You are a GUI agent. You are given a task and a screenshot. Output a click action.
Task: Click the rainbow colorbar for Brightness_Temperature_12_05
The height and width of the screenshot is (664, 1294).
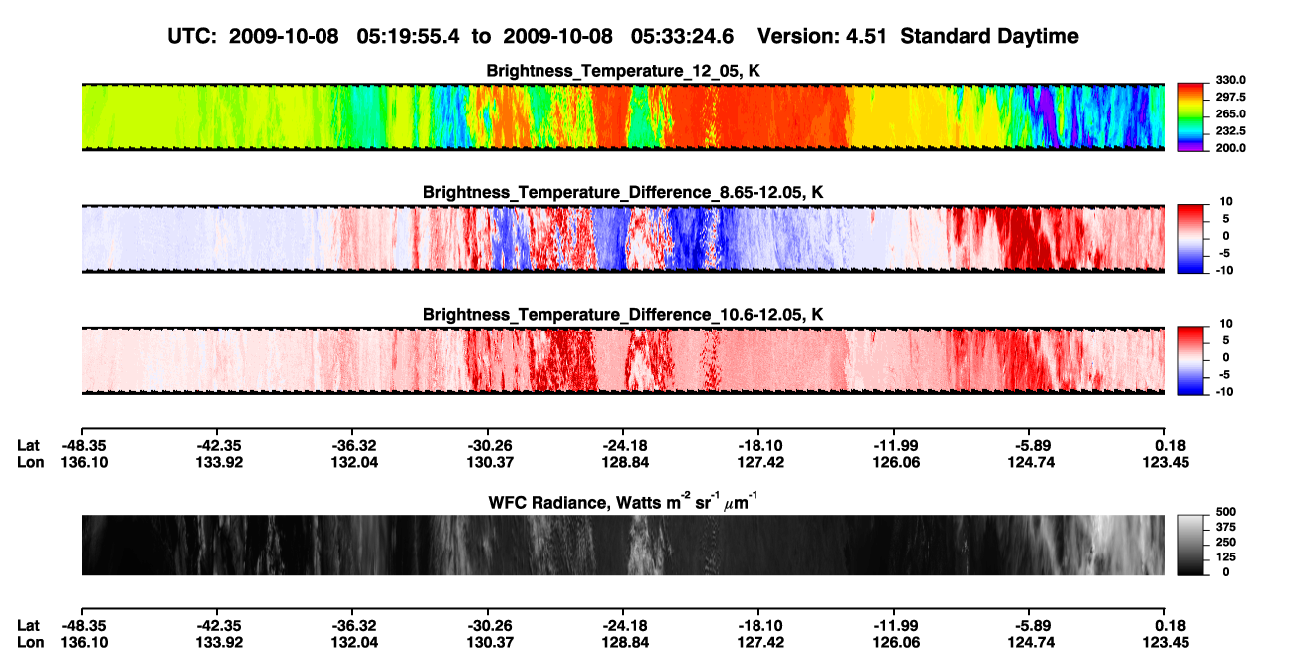[1189, 116]
